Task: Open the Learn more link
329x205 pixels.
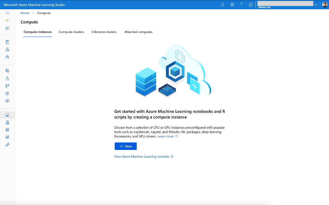Action: coord(165,136)
